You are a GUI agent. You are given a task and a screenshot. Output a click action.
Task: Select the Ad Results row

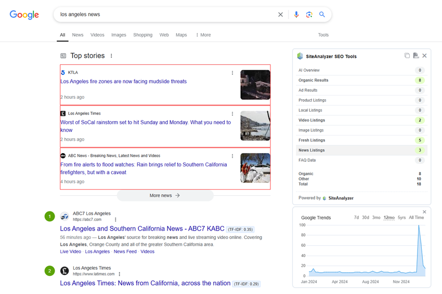pyautogui.click(x=362, y=90)
